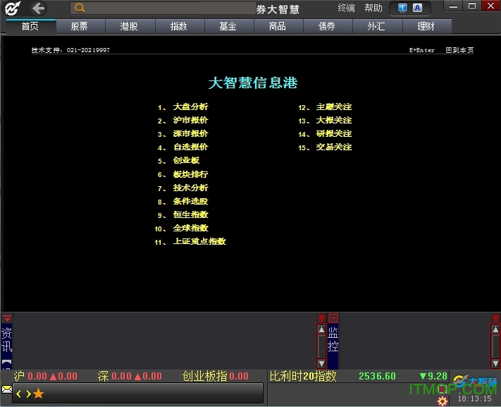501x407 pixels.
Task: Switch to the 指数 tab
Action: (178, 26)
